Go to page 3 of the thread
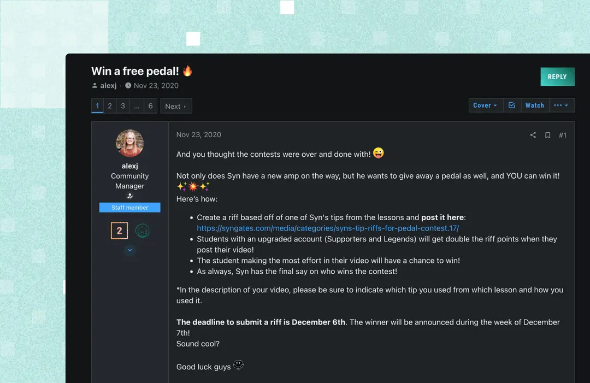 [x=123, y=106]
